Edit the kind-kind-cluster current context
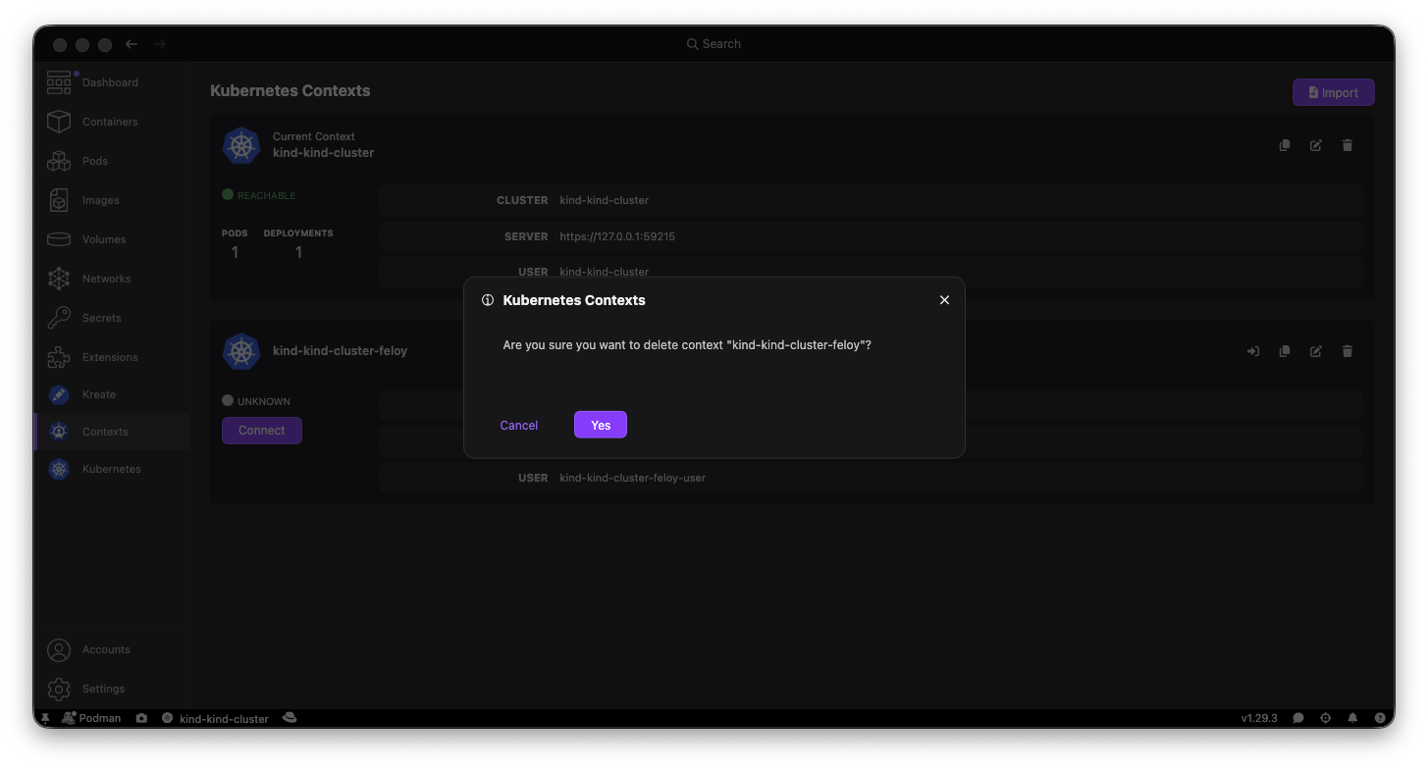 1316,145
